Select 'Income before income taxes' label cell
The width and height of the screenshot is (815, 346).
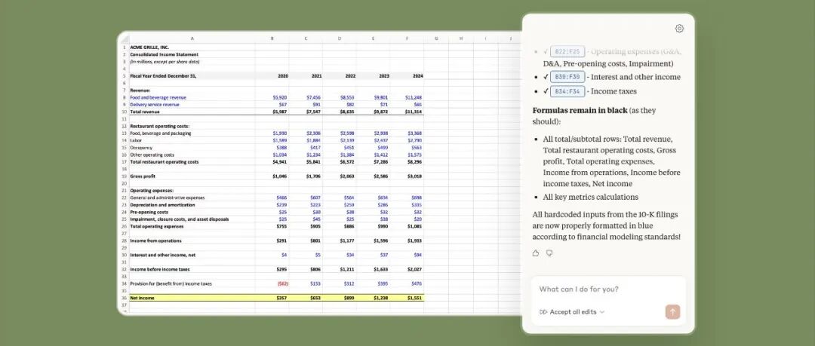pyautogui.click(x=192, y=269)
